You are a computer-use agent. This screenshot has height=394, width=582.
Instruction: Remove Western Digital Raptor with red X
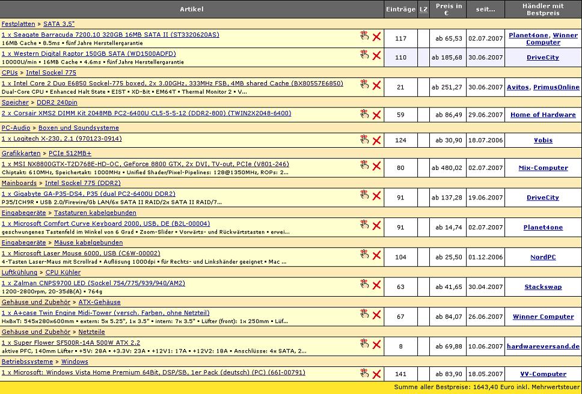coord(376,56)
